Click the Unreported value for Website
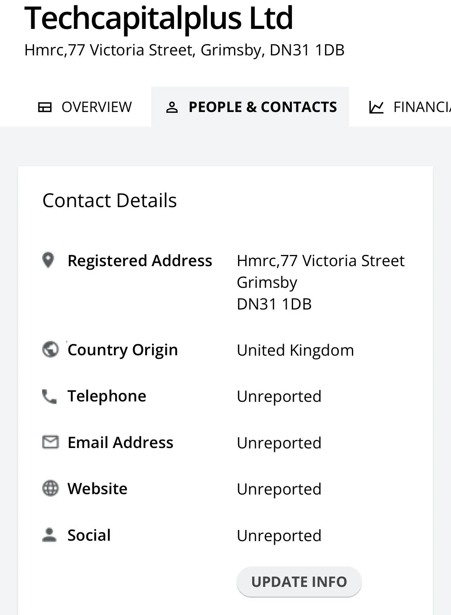This screenshot has width=451, height=615. pyautogui.click(x=279, y=489)
